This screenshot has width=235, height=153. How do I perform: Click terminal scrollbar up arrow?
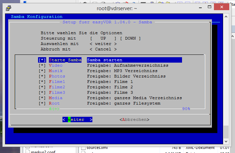point(226,17)
